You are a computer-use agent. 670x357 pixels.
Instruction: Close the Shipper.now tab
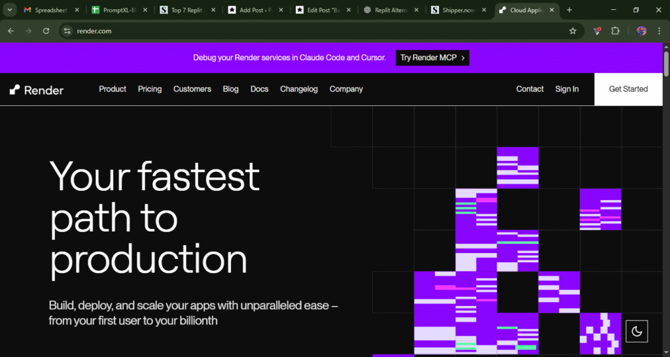[x=484, y=10]
